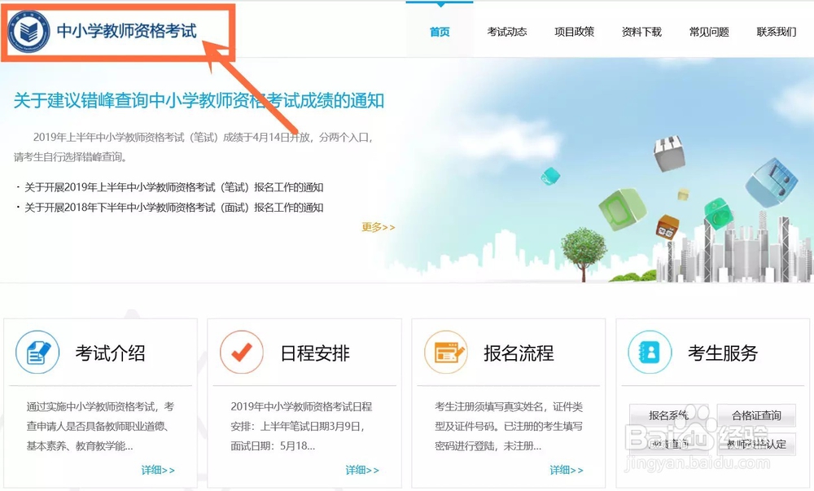This screenshot has width=814, height=491.
Task: Switch to the 首页 tab
Action: tap(440, 30)
